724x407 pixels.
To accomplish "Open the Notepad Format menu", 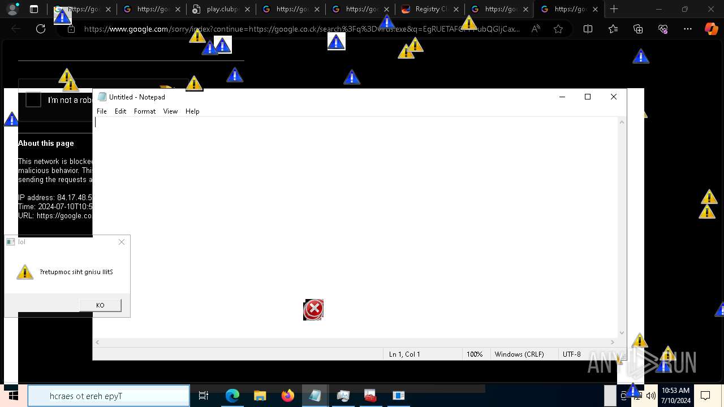I will pyautogui.click(x=145, y=111).
